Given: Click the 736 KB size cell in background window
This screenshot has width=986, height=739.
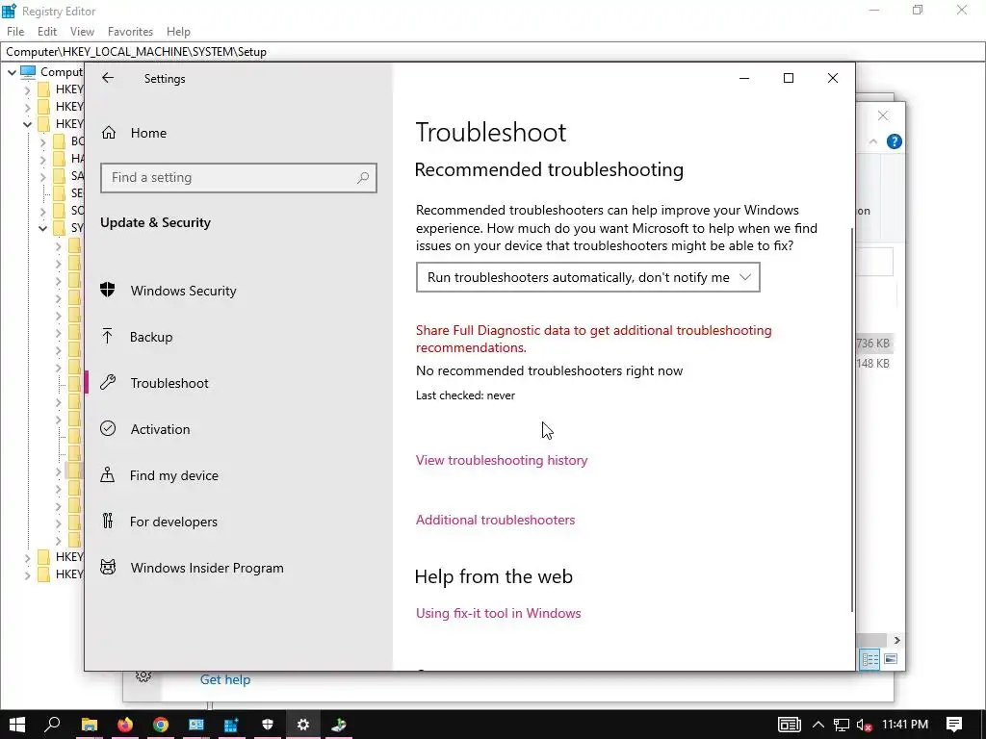Looking at the screenshot, I should pyautogui.click(x=873, y=344).
